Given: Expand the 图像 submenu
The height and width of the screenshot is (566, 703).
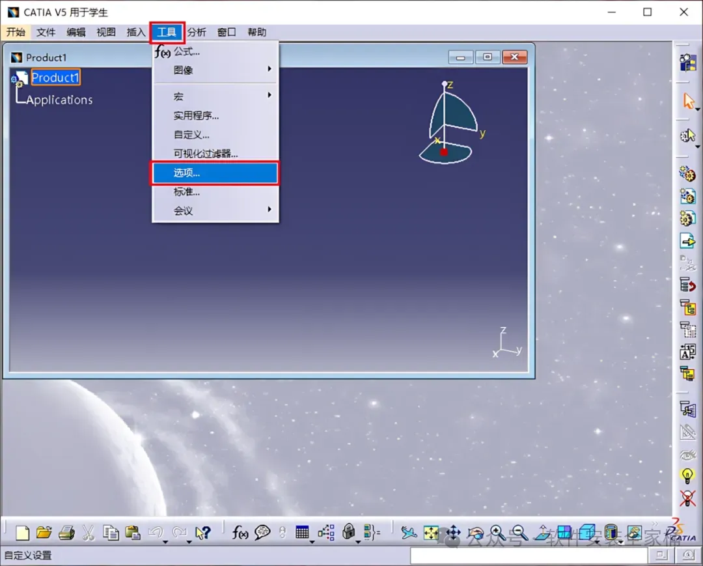Looking at the screenshot, I should click(215, 70).
